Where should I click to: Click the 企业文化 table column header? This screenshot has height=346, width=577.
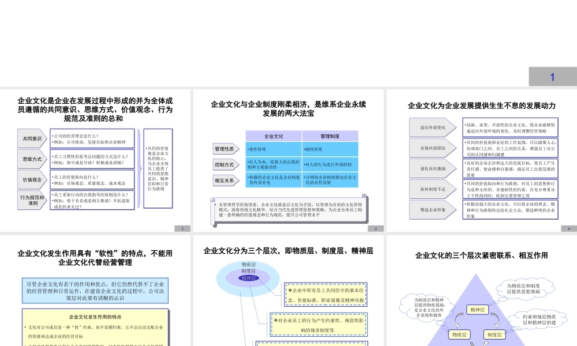click(x=273, y=136)
